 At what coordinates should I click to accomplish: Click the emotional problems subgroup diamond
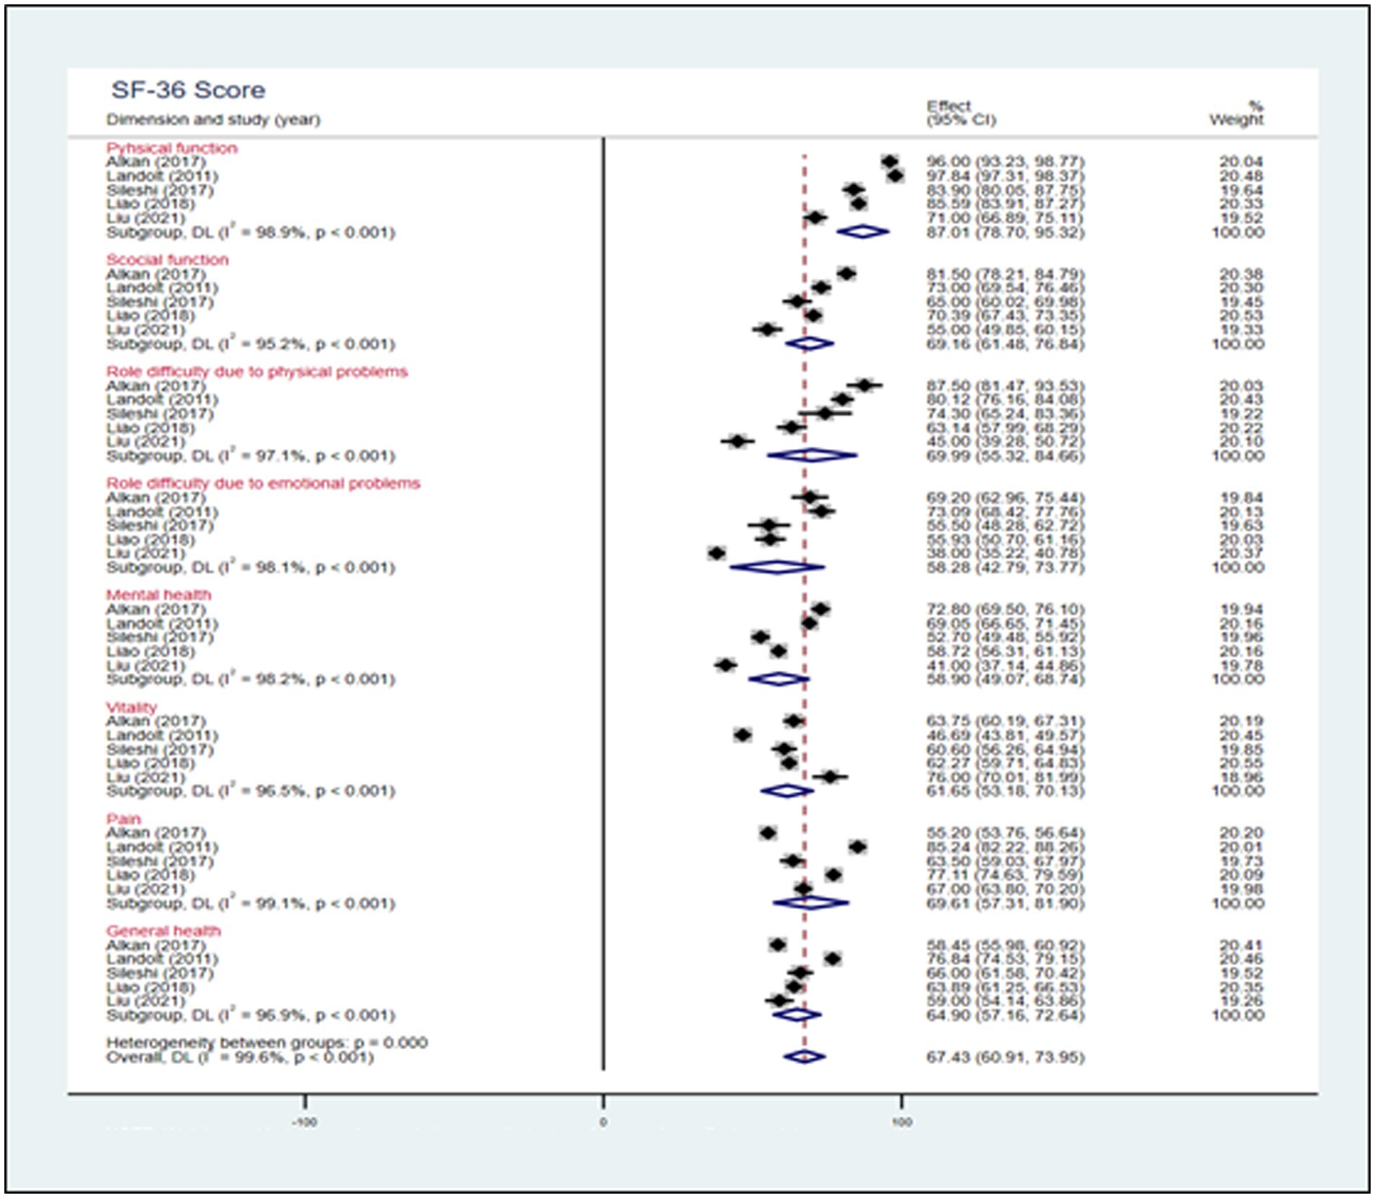pyautogui.click(x=776, y=568)
